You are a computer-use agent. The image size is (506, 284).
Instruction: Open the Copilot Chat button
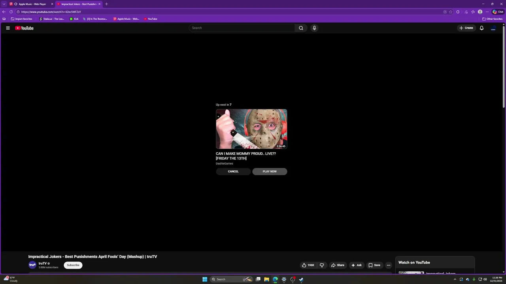pos(498,12)
